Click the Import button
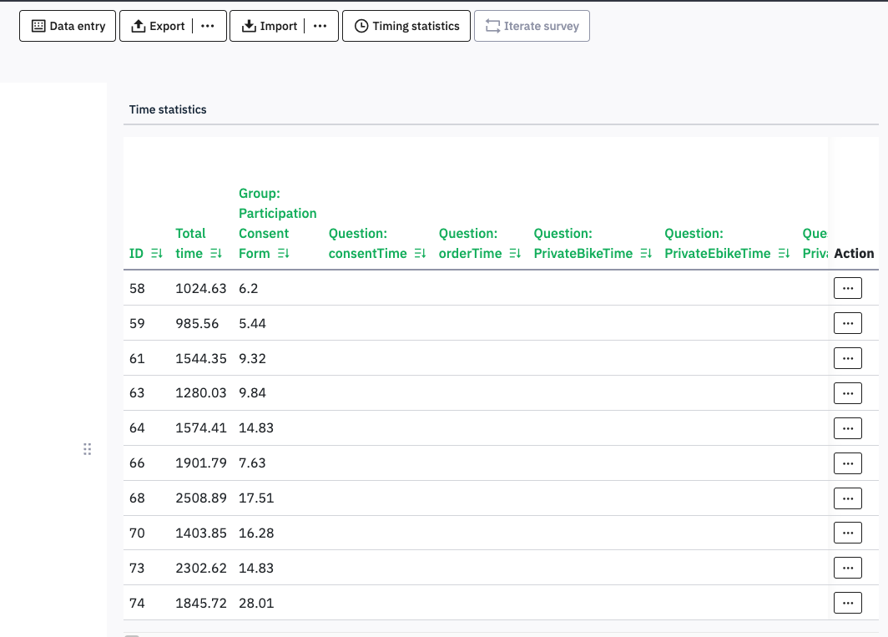This screenshot has width=888, height=637. point(268,26)
